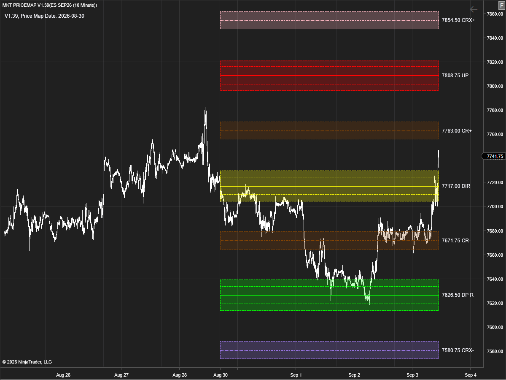Image resolution: width=506 pixels, height=380 pixels.
Task: Click the left-pointing arrow icon at top right
Action: (x=474, y=9)
